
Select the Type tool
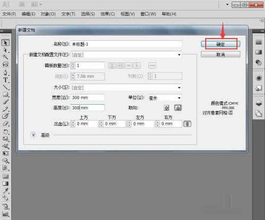pyautogui.click(x=5, y=80)
